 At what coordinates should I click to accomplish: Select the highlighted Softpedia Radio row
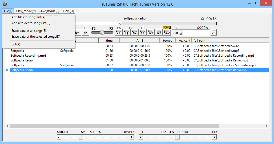click(139, 70)
